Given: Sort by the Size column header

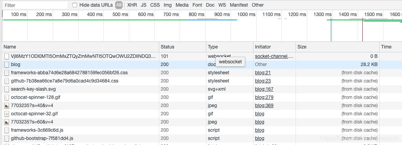Looking at the screenshot, I should [x=338, y=47].
